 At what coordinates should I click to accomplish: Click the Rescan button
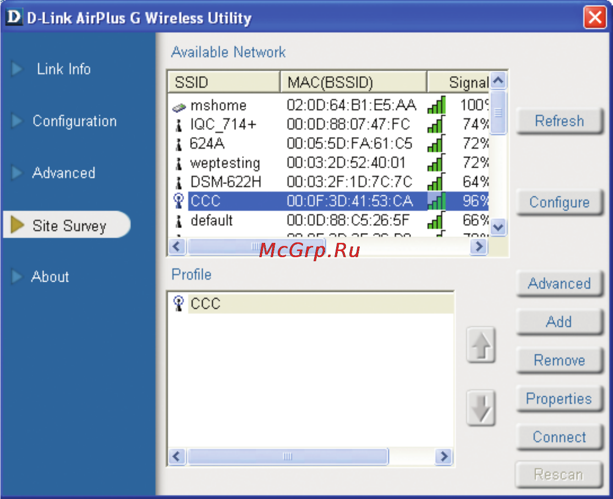point(559,475)
